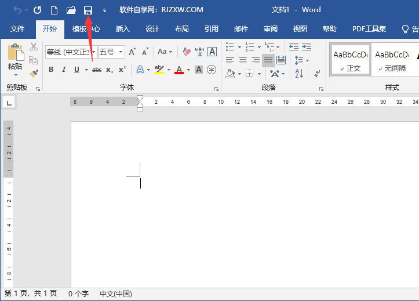Viewport: 419px width, 301px height.
Task: Toggle superscript x²
Action: click(122, 70)
